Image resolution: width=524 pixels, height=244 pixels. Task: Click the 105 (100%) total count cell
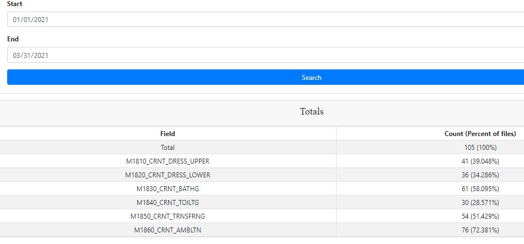479,148
